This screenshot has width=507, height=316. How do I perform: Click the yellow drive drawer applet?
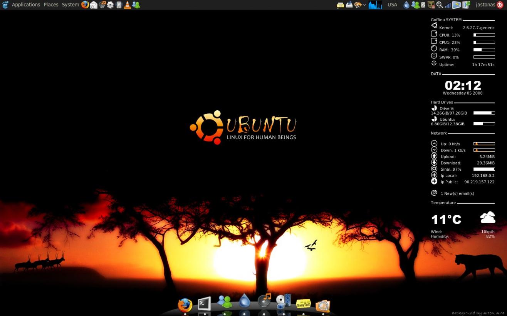(x=340, y=5)
